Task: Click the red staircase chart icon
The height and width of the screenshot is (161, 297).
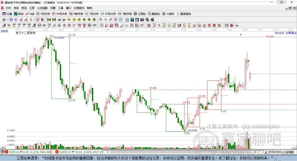Action: point(26,20)
